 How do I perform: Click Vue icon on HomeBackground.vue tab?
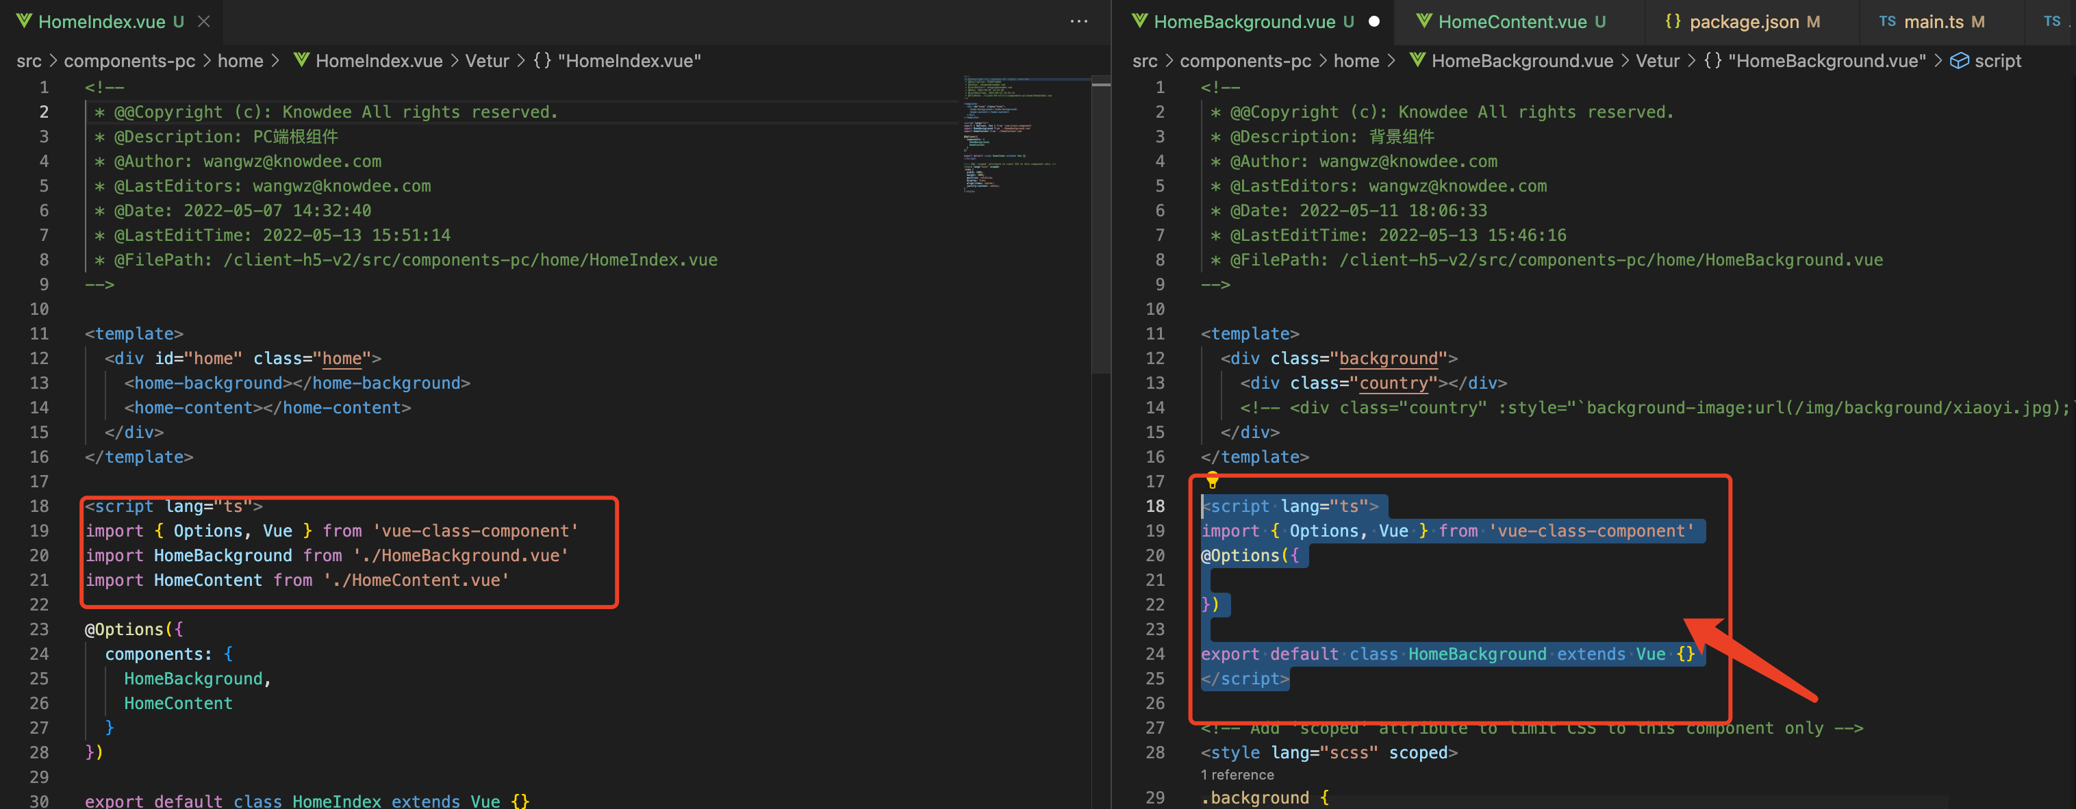(x=1139, y=22)
